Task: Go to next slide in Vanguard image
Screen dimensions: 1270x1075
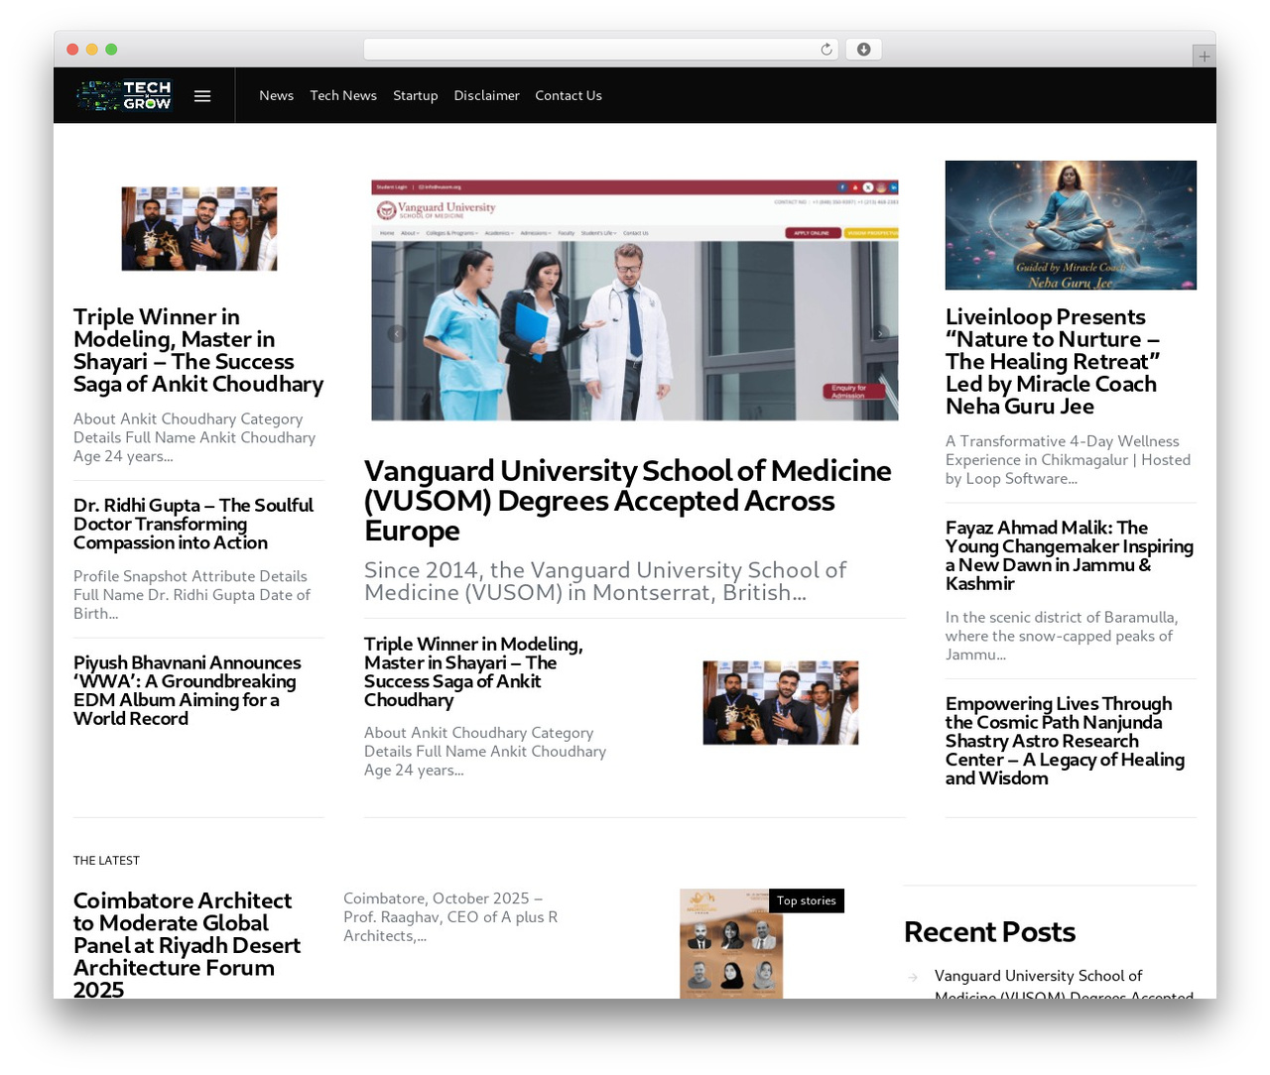Action: pos(880,333)
